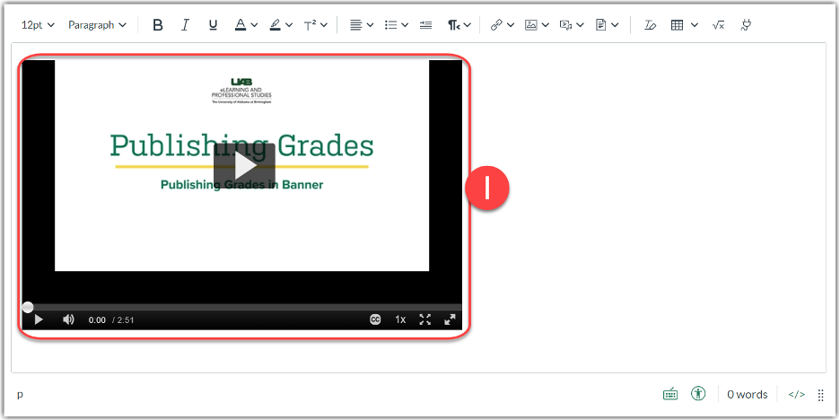Image resolution: width=840 pixels, height=420 pixels.
Task: Open keyboard shortcuts icon in status bar
Action: pyautogui.click(x=670, y=394)
